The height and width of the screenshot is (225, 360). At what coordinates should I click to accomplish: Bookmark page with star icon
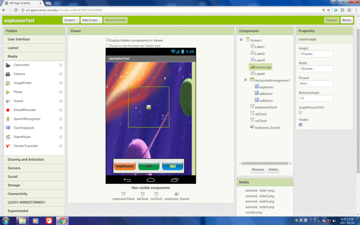(329, 10)
